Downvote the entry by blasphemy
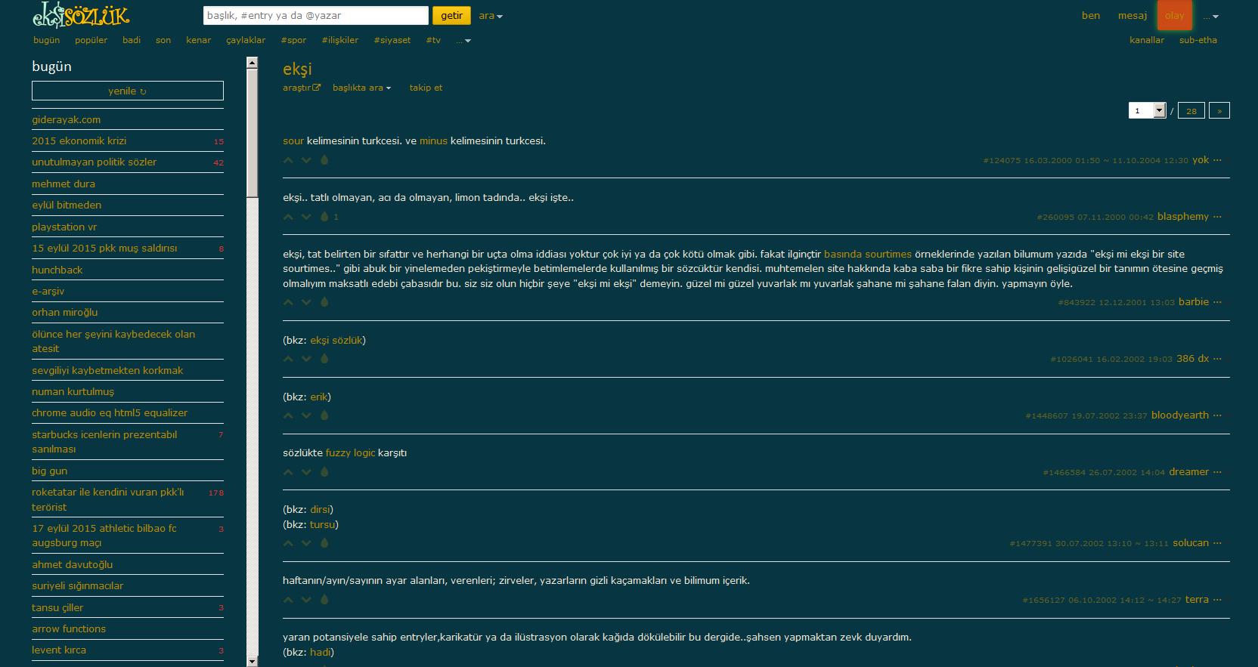The image size is (1258, 667). pyautogui.click(x=306, y=217)
